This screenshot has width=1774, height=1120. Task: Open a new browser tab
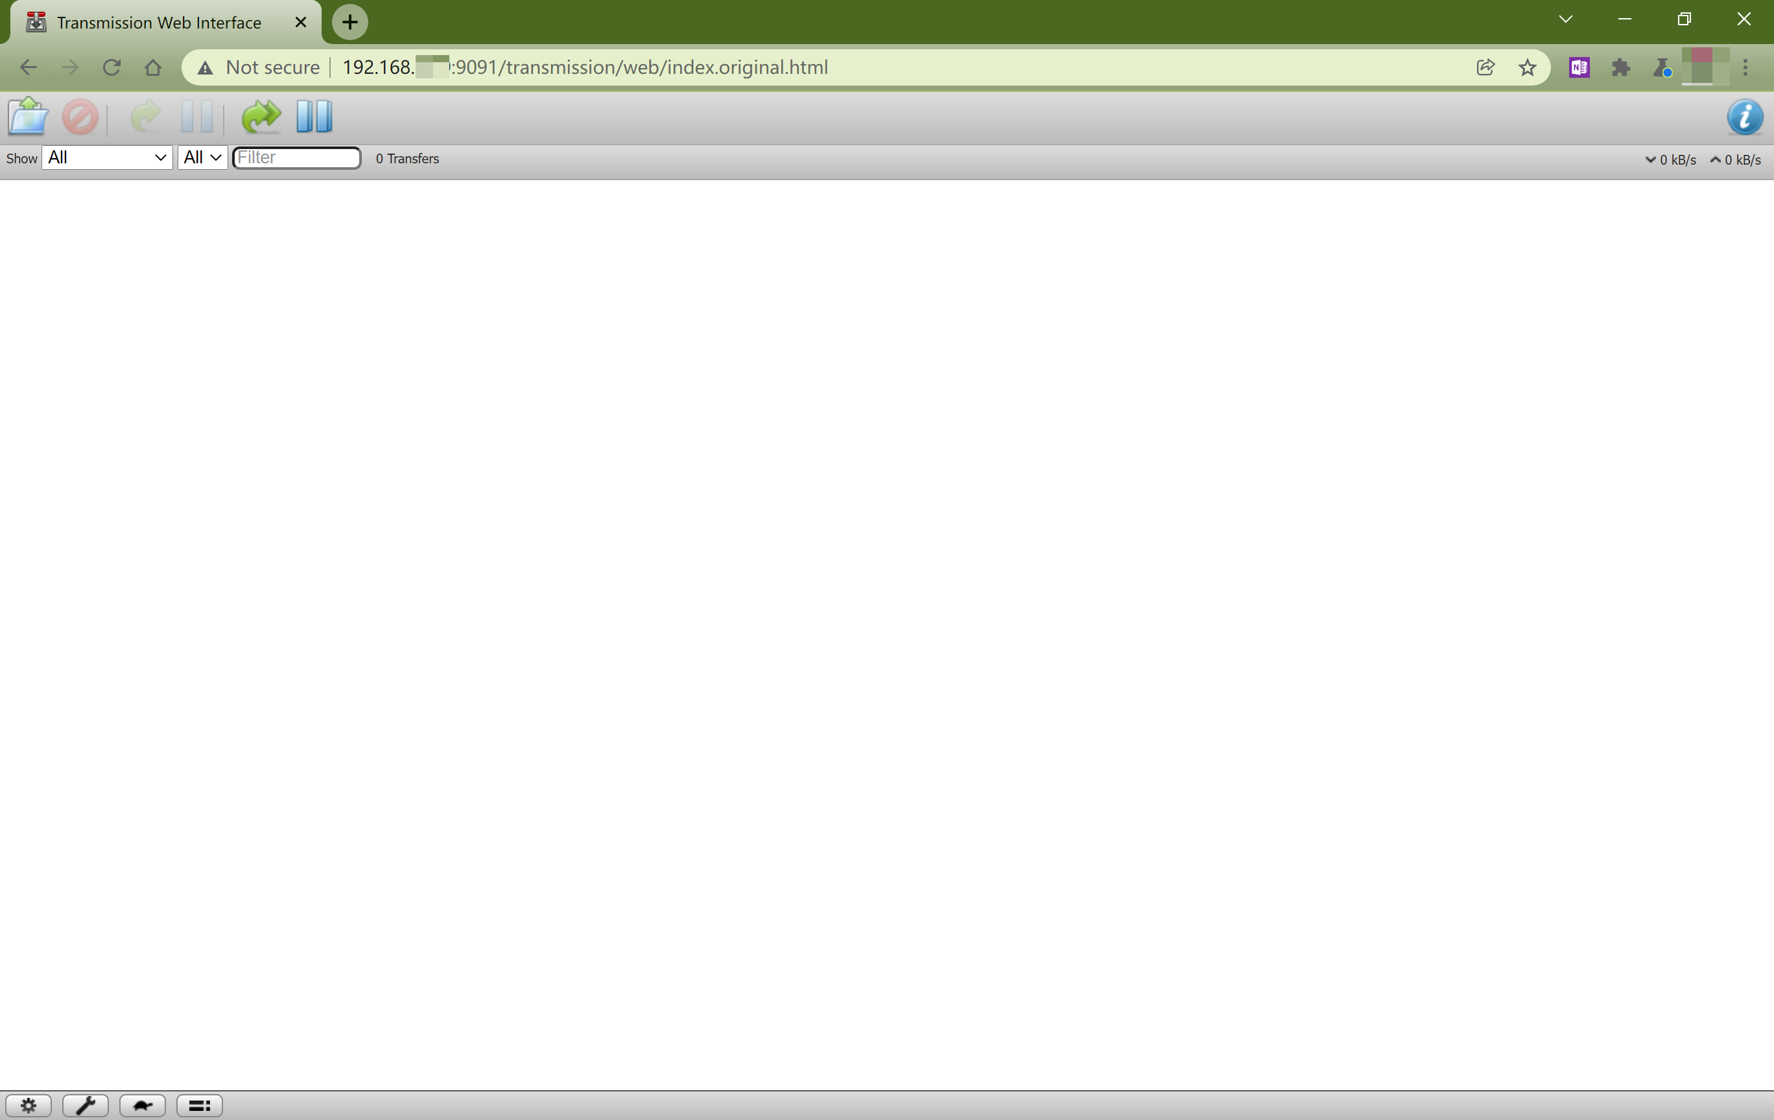click(350, 22)
